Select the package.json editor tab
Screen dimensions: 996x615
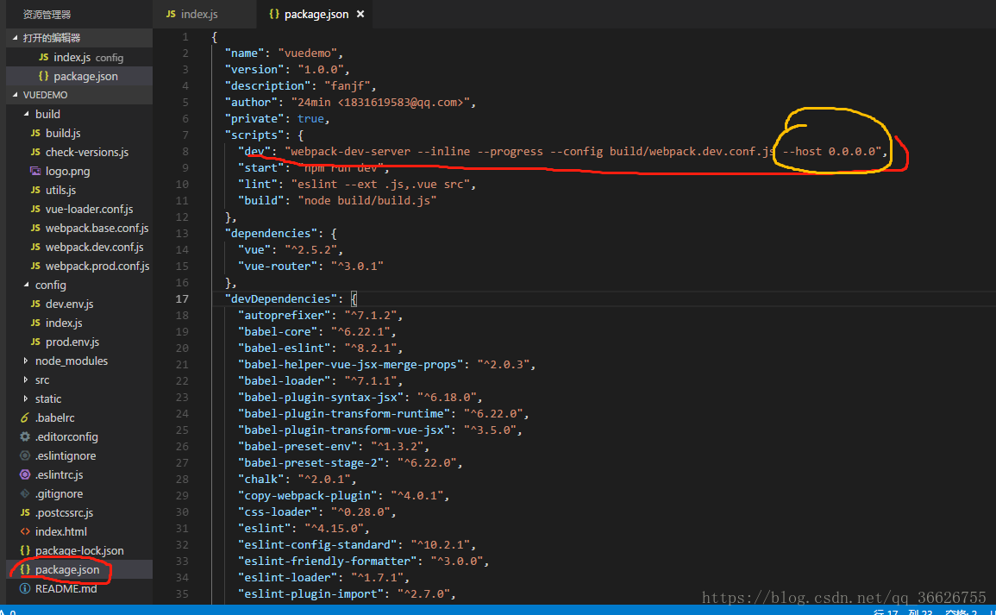(309, 14)
